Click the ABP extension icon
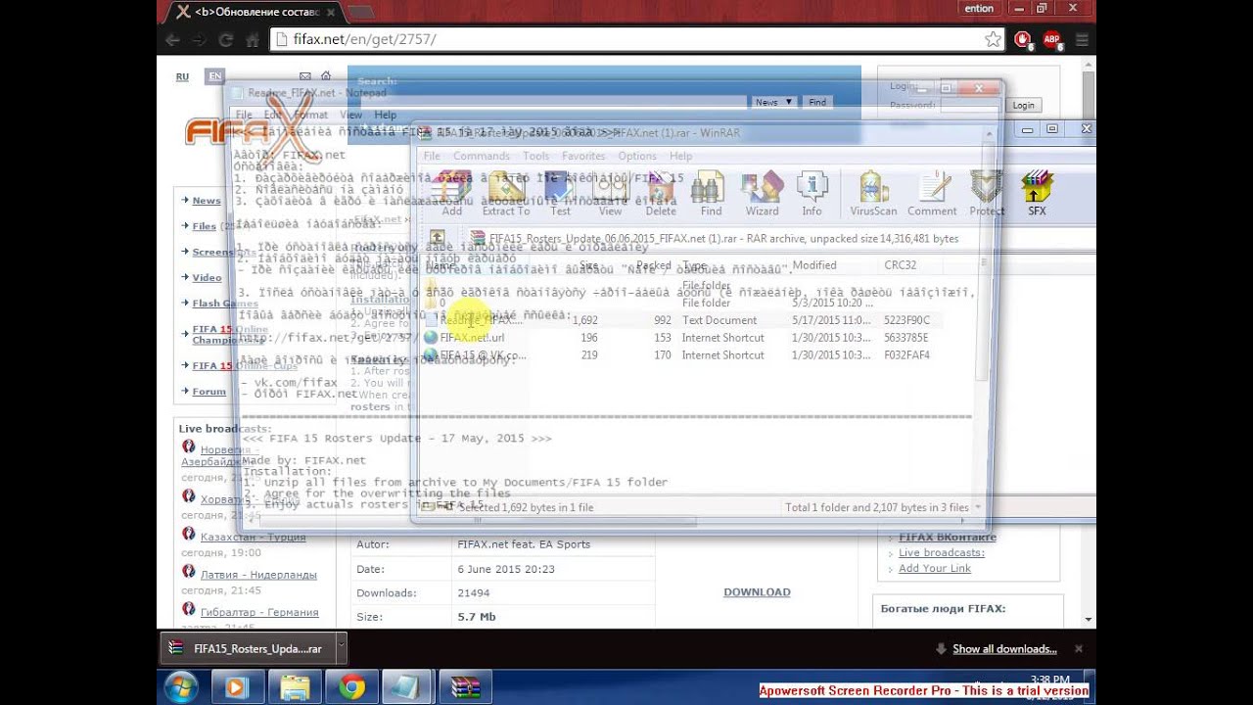1253x705 pixels. 1052,40
